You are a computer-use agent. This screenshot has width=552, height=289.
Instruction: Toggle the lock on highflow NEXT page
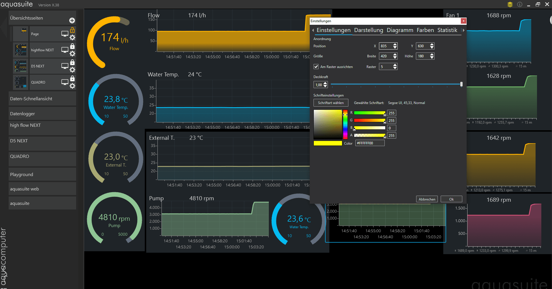[x=72, y=46]
